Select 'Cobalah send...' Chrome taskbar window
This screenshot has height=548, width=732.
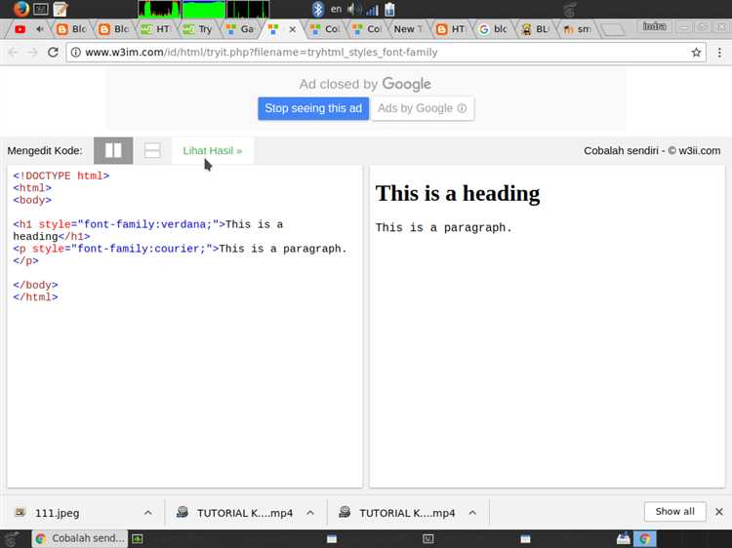pyautogui.click(x=79, y=538)
